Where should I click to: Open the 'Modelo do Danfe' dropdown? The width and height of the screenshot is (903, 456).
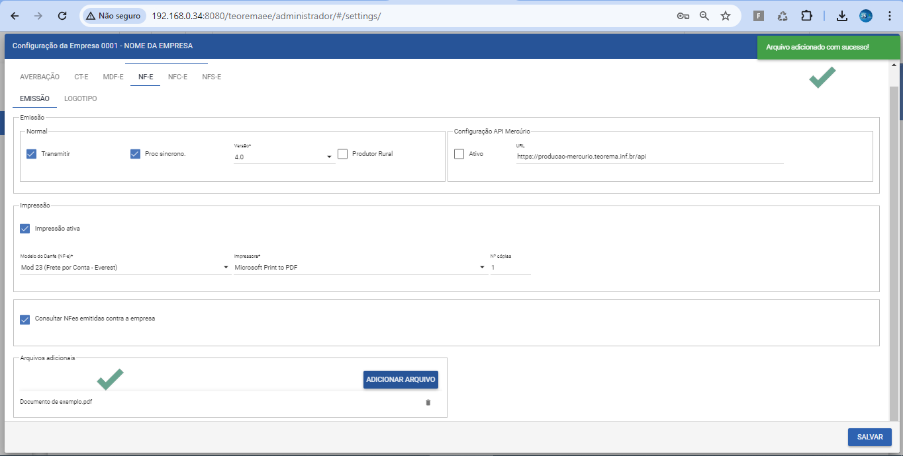point(125,268)
